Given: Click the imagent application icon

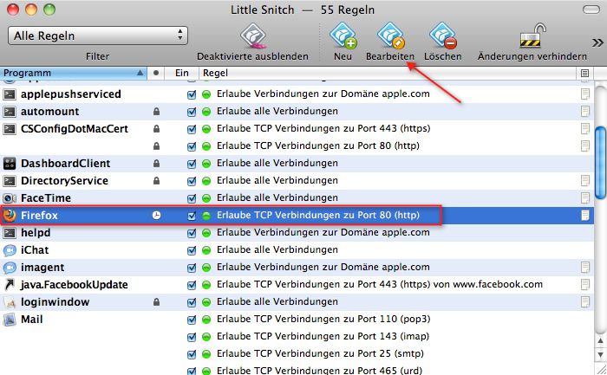Looking at the screenshot, I should point(10,268).
